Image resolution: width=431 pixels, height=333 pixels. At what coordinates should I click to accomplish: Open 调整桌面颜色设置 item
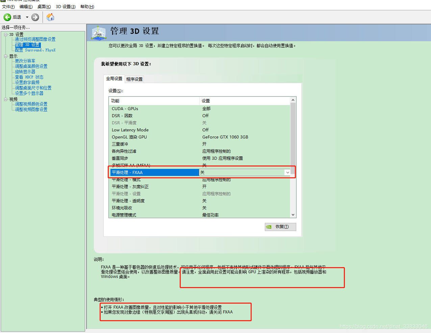pos(31,66)
